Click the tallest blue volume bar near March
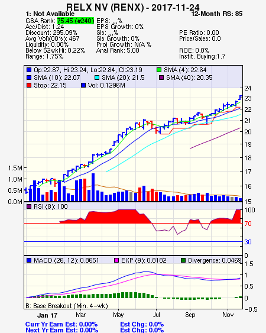266x333 pixels. tap(93, 187)
